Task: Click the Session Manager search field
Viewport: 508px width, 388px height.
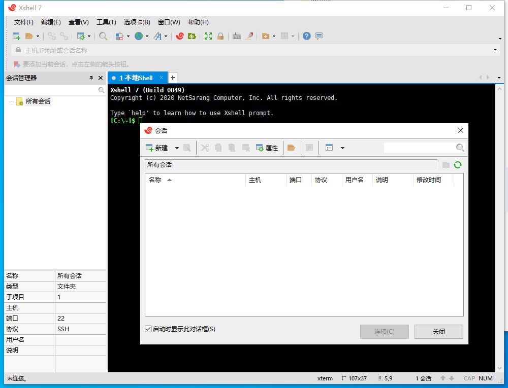Action: click(51, 90)
